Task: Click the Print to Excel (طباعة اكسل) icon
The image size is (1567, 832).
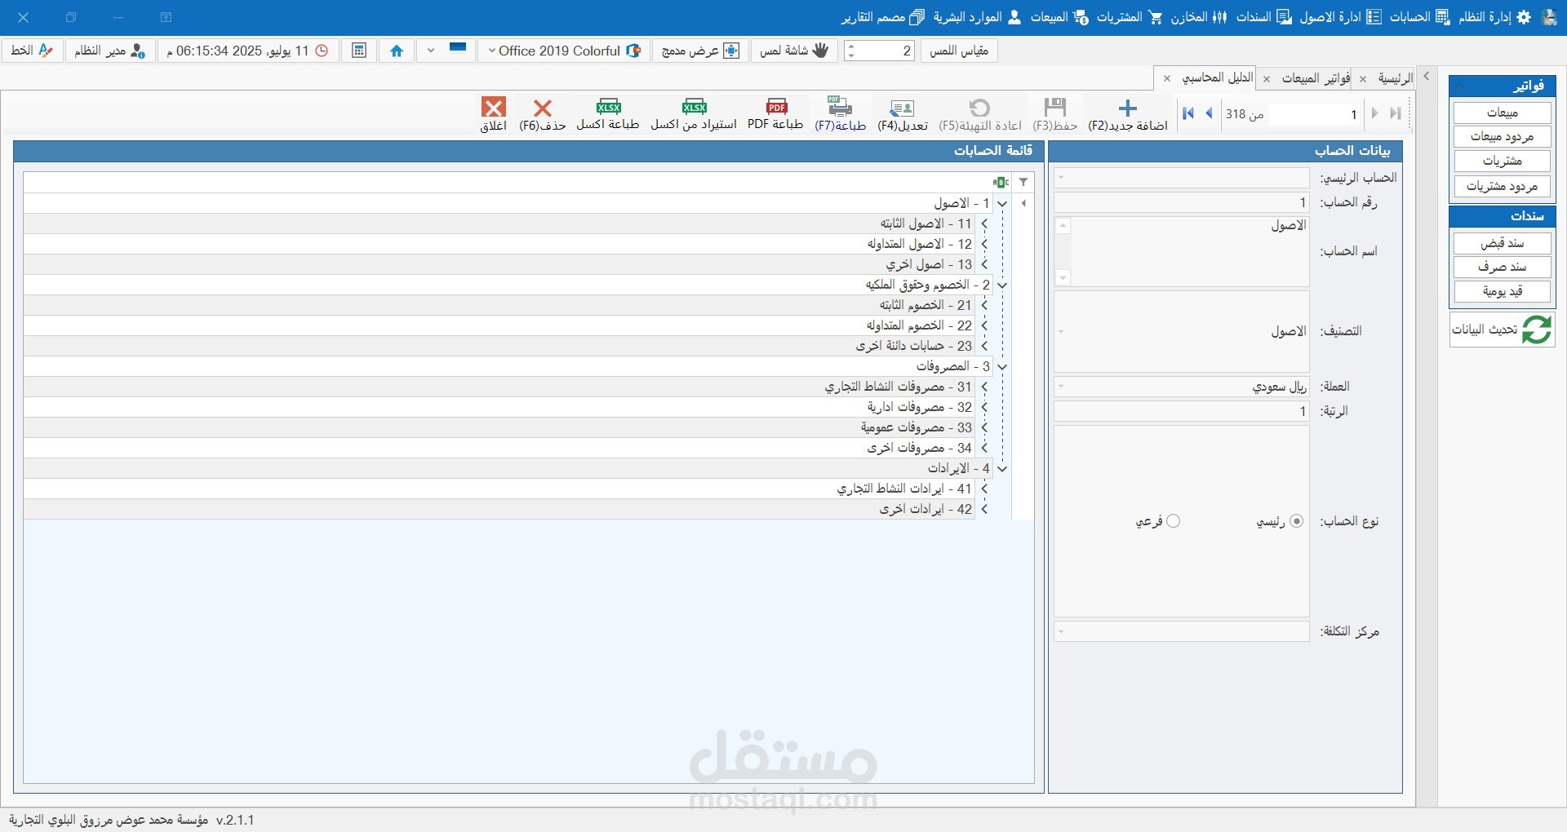Action: click(608, 107)
